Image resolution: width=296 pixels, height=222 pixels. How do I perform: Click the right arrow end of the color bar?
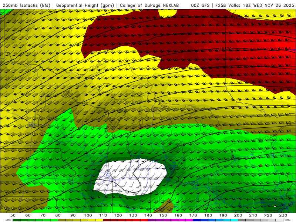[287, 220]
